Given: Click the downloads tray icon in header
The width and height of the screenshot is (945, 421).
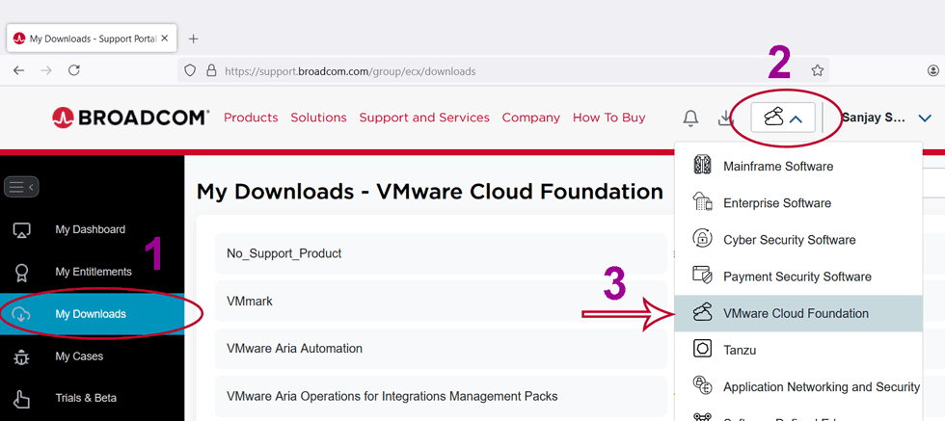Looking at the screenshot, I should coord(725,118).
